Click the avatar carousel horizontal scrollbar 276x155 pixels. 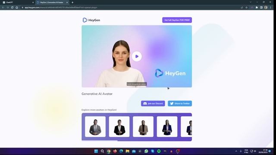(x=100, y=140)
